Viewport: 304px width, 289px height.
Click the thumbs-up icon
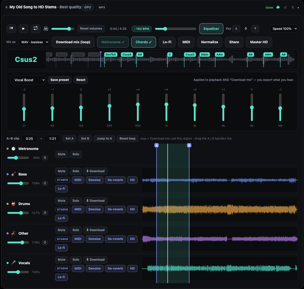click(x=278, y=7)
